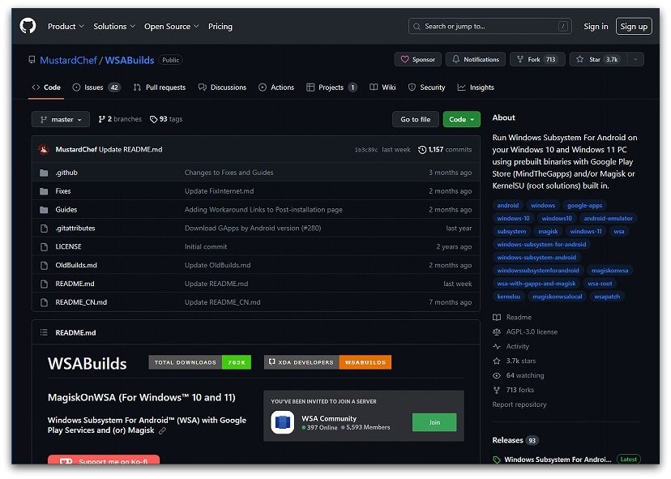Open the Fixes folder
671x479 pixels.
(63, 191)
